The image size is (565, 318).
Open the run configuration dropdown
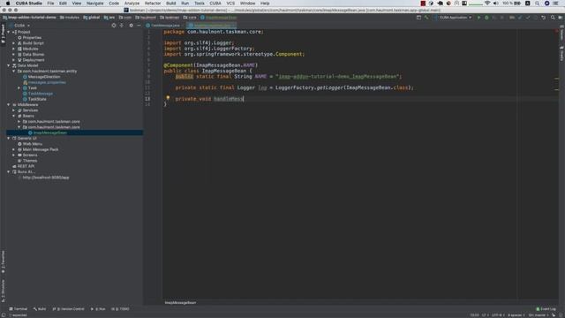(x=453, y=18)
